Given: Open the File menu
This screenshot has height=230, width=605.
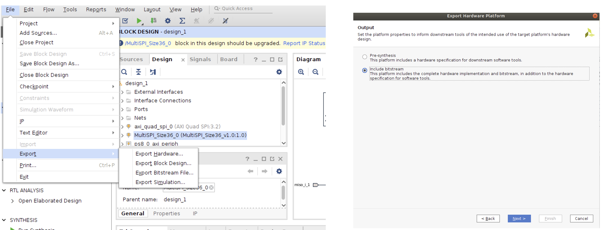Looking at the screenshot, I should tap(10, 9).
